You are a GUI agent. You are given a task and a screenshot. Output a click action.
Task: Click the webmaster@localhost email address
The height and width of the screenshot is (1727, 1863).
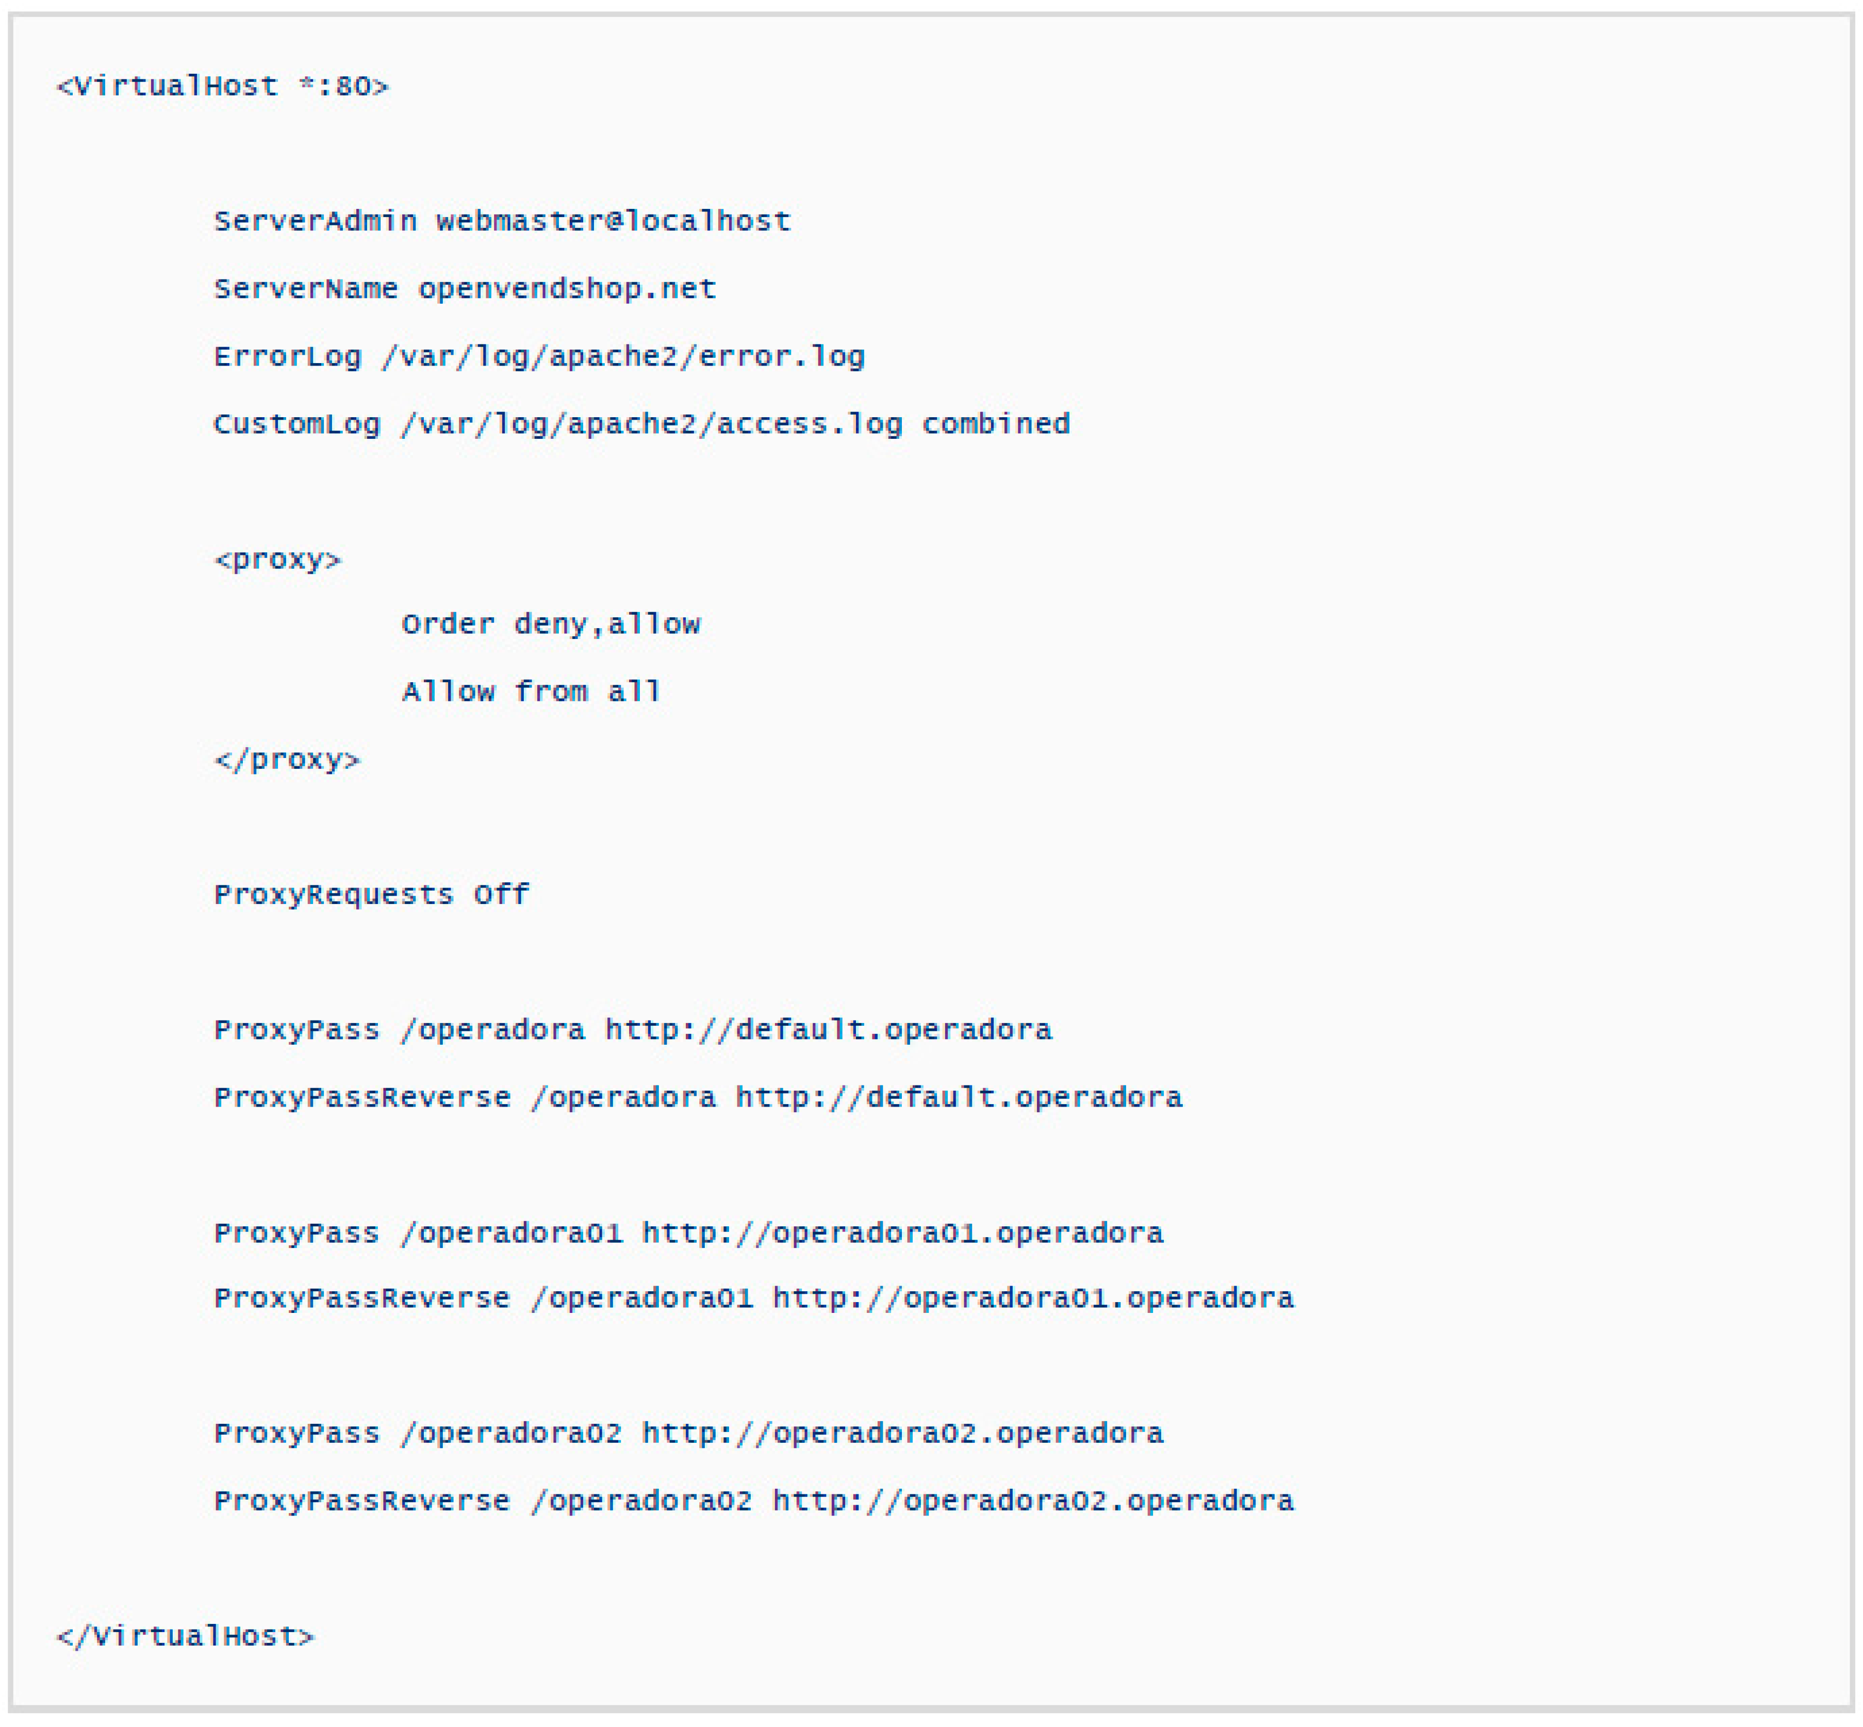613,221
